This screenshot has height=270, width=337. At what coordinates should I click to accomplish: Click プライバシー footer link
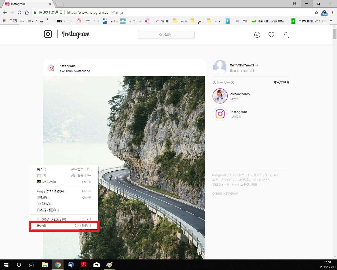[229, 180]
